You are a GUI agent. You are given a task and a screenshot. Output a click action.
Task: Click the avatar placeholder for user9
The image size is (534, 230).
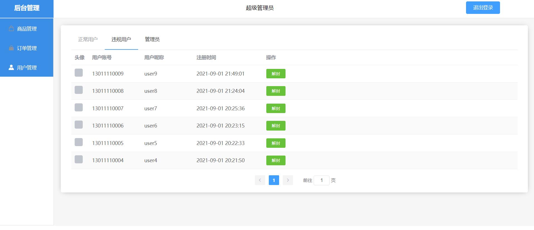point(79,73)
